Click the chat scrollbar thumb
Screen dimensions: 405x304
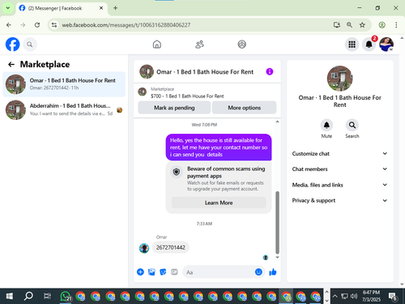pyautogui.click(x=277, y=222)
